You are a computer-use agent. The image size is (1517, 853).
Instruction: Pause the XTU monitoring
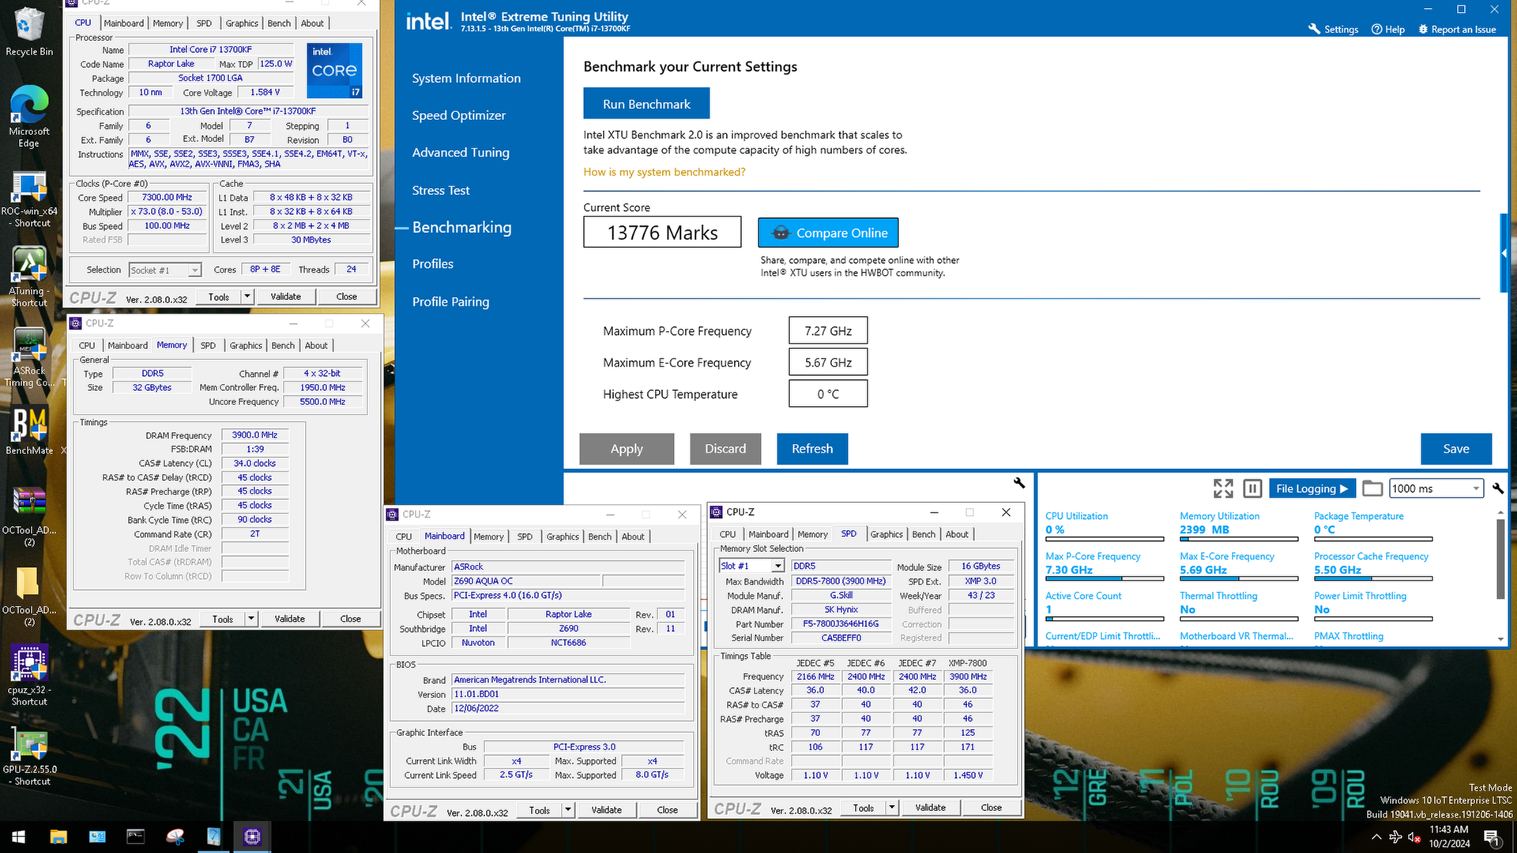point(1252,489)
